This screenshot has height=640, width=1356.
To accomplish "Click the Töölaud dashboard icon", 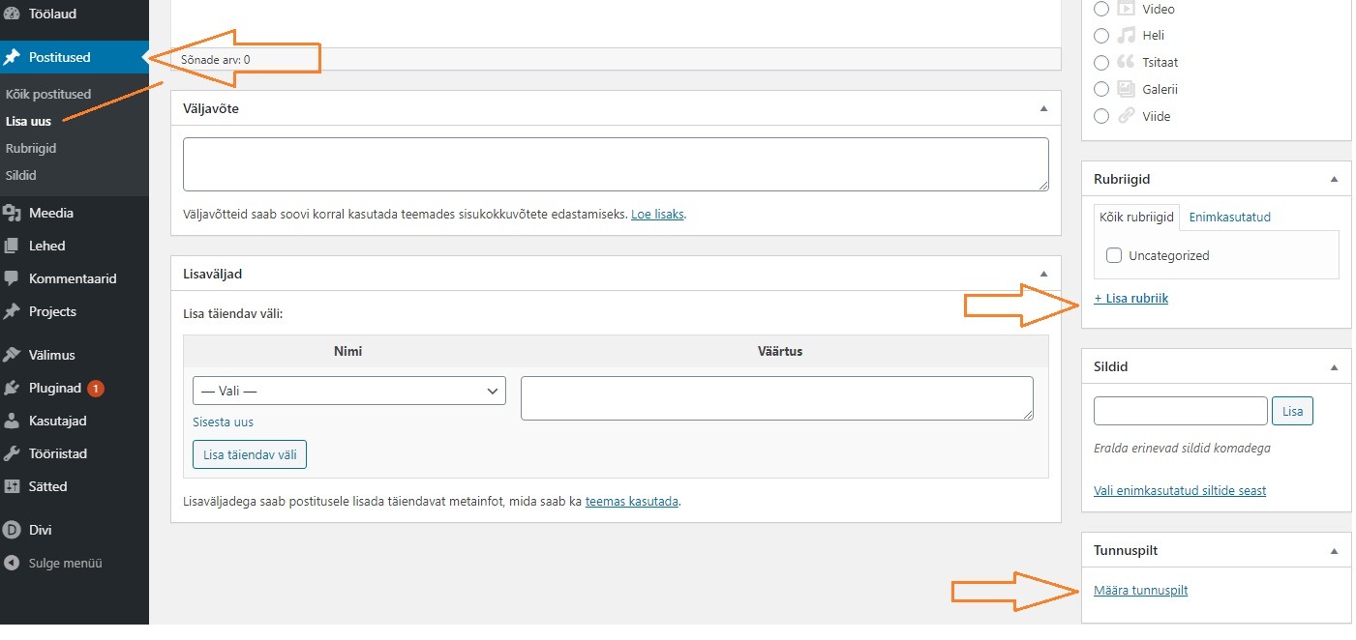I will point(12,15).
